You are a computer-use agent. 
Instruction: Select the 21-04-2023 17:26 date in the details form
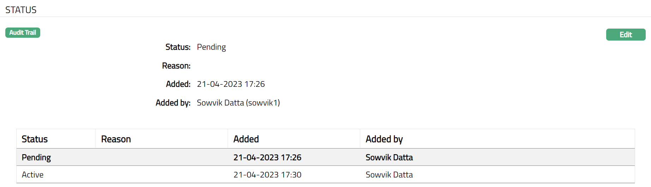click(231, 84)
